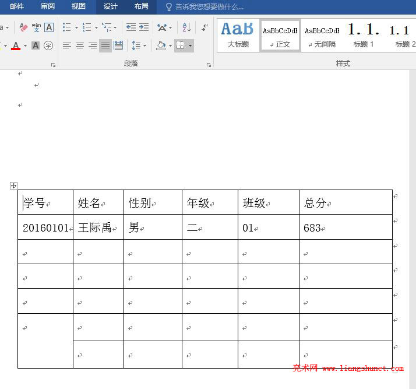
Task: Toggle justify alignment
Action: 105,45
